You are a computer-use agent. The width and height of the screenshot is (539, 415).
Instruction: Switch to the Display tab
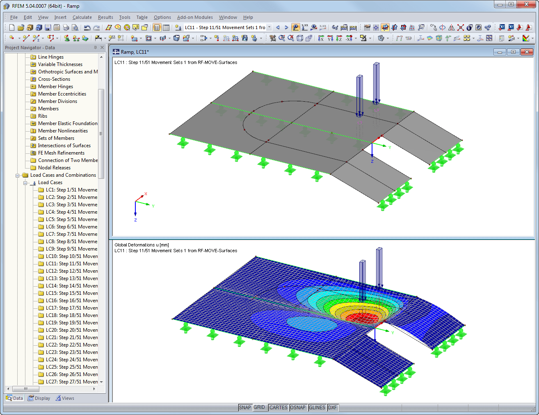pos(39,398)
